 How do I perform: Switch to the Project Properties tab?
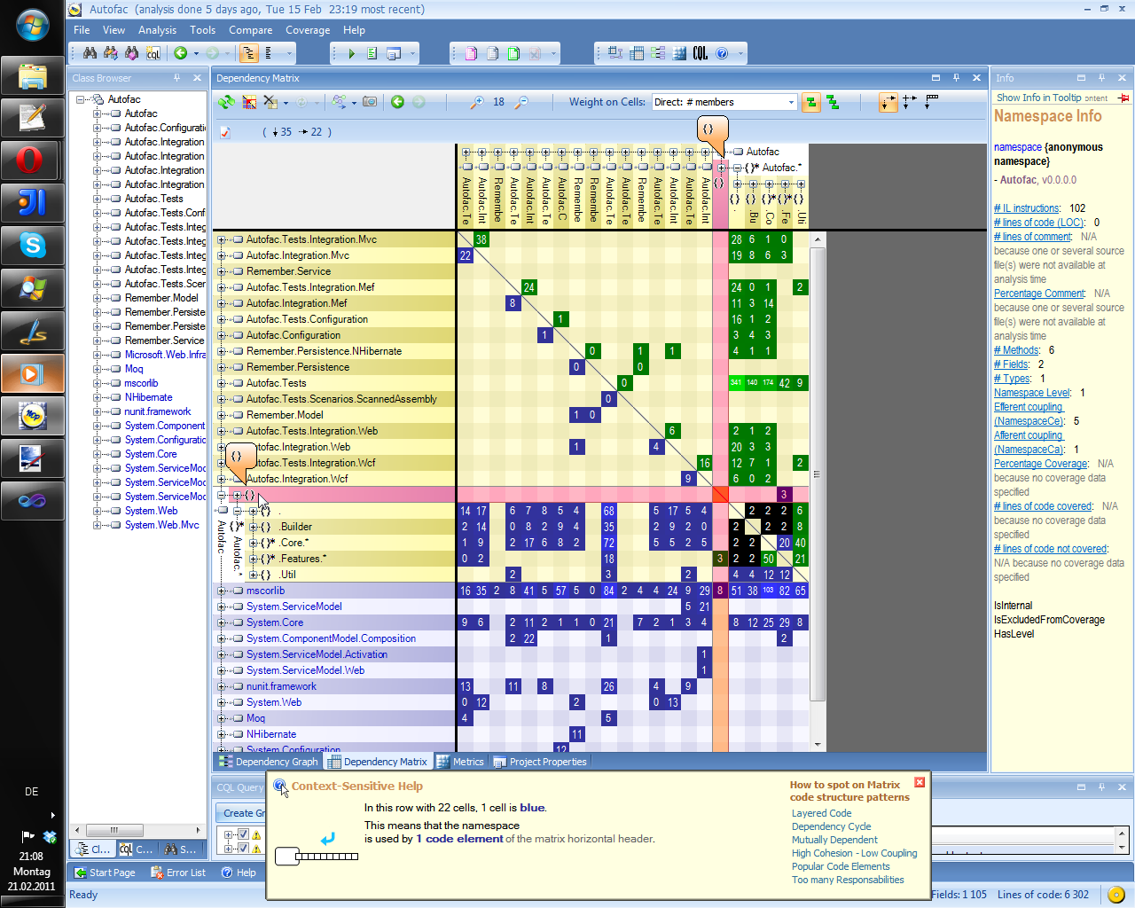click(540, 762)
